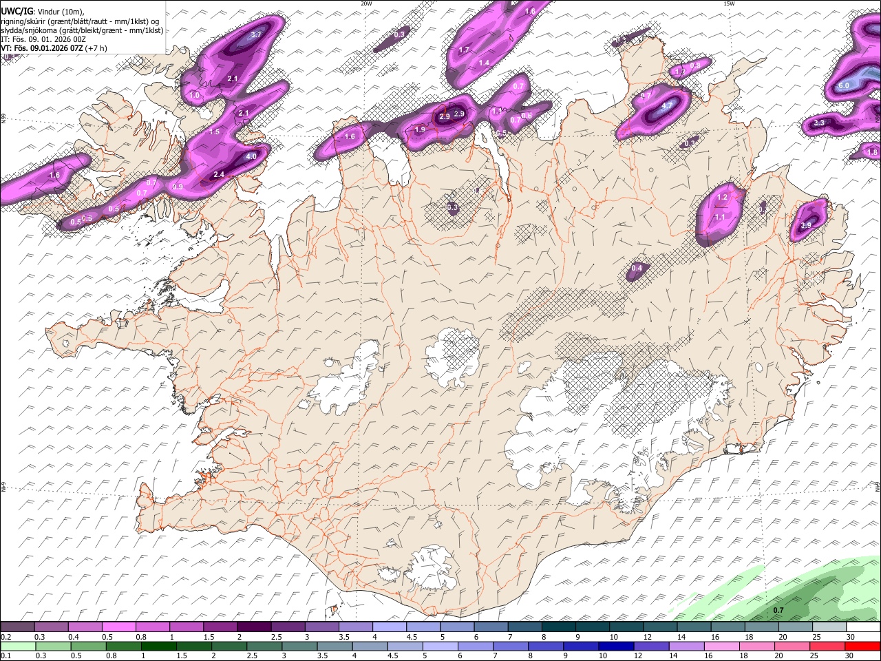Click the 0.7 value in green rain area
881x661 pixels.
778,611
